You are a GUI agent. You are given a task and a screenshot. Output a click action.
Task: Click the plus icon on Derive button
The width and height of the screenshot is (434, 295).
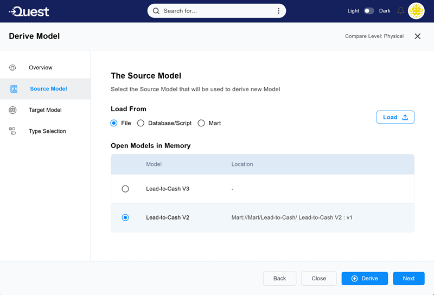coord(354,278)
